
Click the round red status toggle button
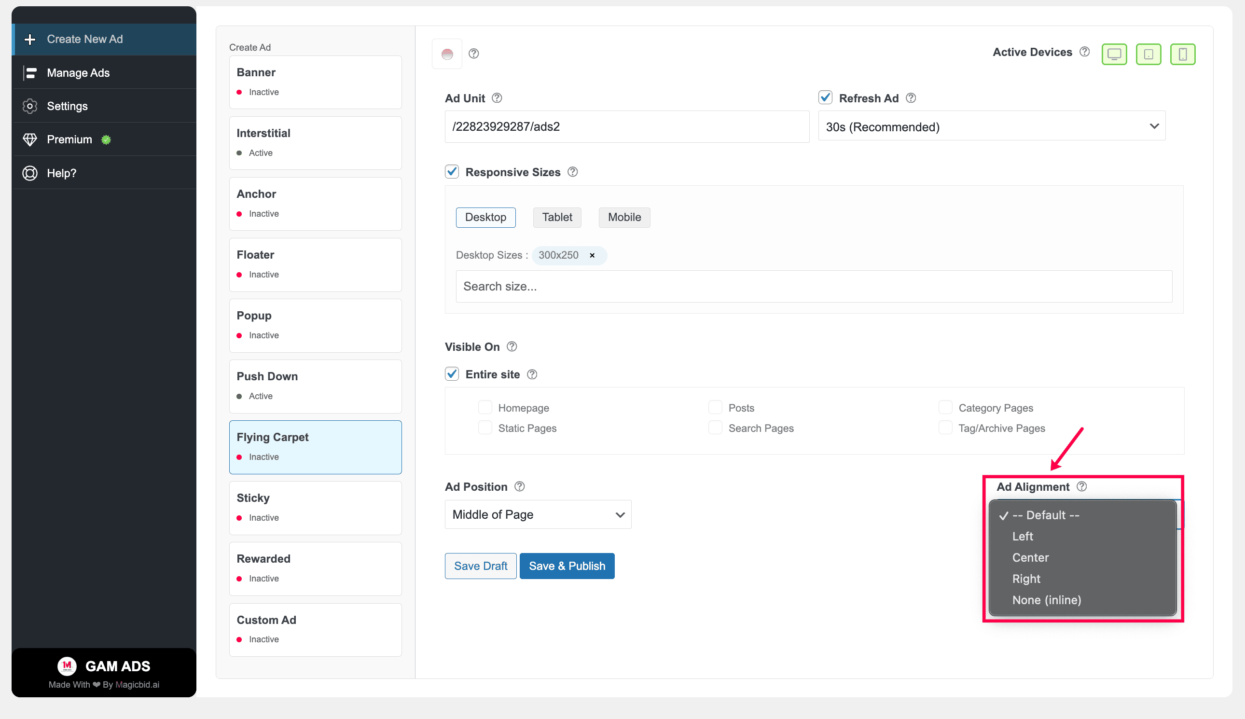(447, 54)
